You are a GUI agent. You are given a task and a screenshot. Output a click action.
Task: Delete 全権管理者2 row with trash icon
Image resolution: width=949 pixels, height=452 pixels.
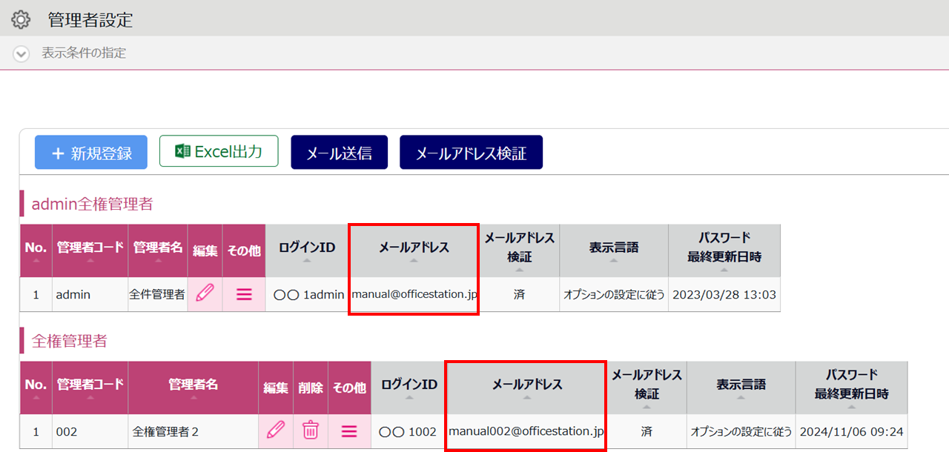(x=311, y=431)
